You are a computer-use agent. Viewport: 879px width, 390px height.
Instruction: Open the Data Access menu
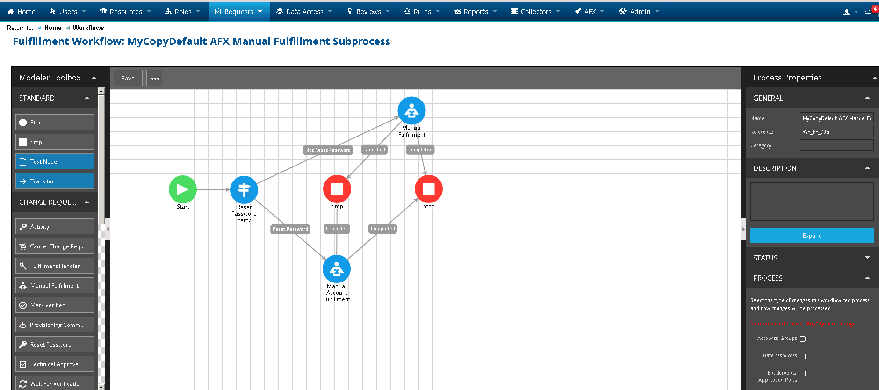click(304, 11)
